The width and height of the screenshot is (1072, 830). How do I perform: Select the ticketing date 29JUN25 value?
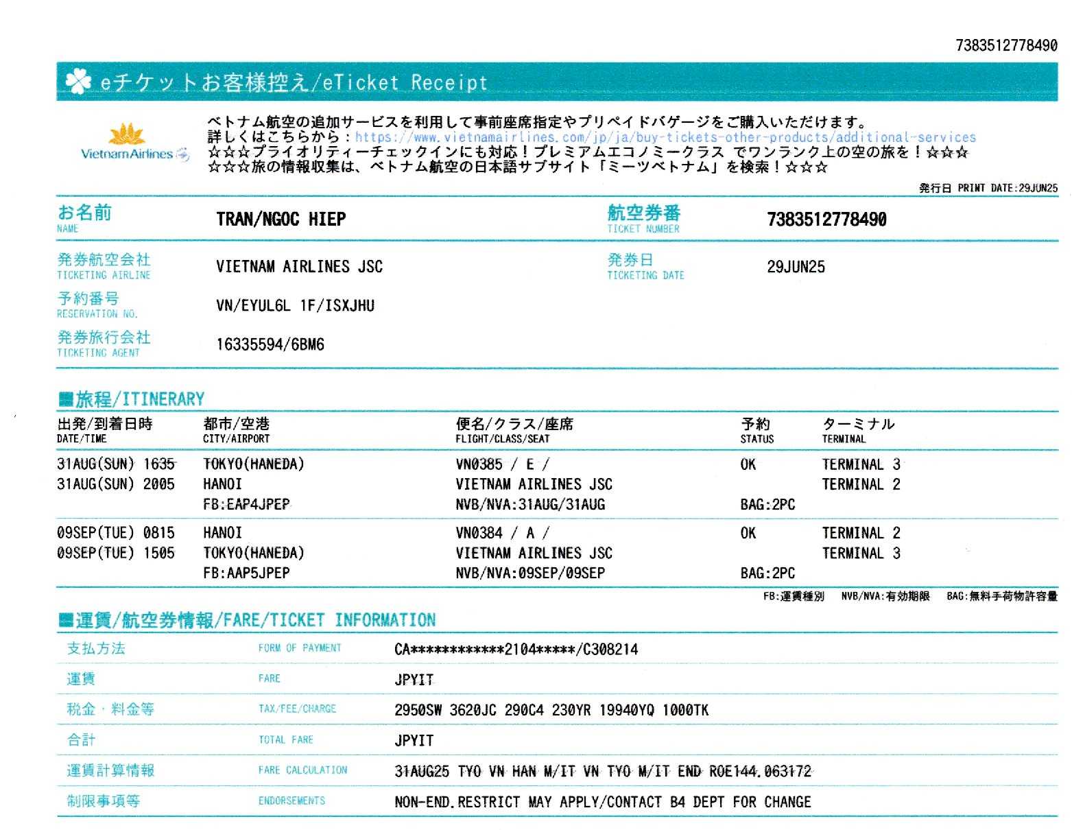click(796, 267)
